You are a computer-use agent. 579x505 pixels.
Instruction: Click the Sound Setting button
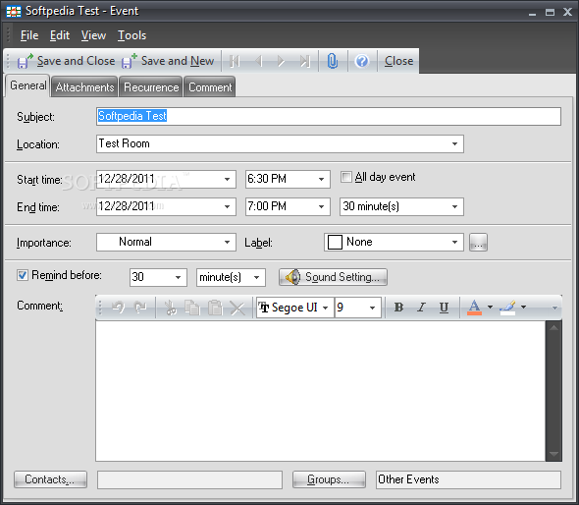coord(333,277)
